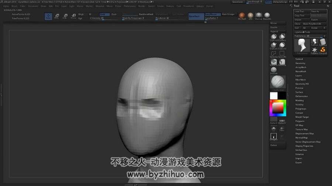Open the striped alpha slot
The image size is (332, 186).
pos(282,121)
